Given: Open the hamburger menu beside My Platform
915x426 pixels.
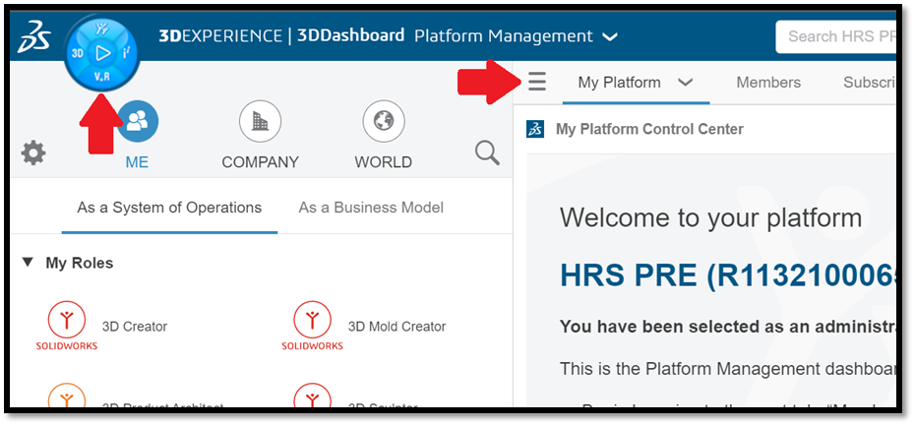Looking at the screenshot, I should pos(536,82).
